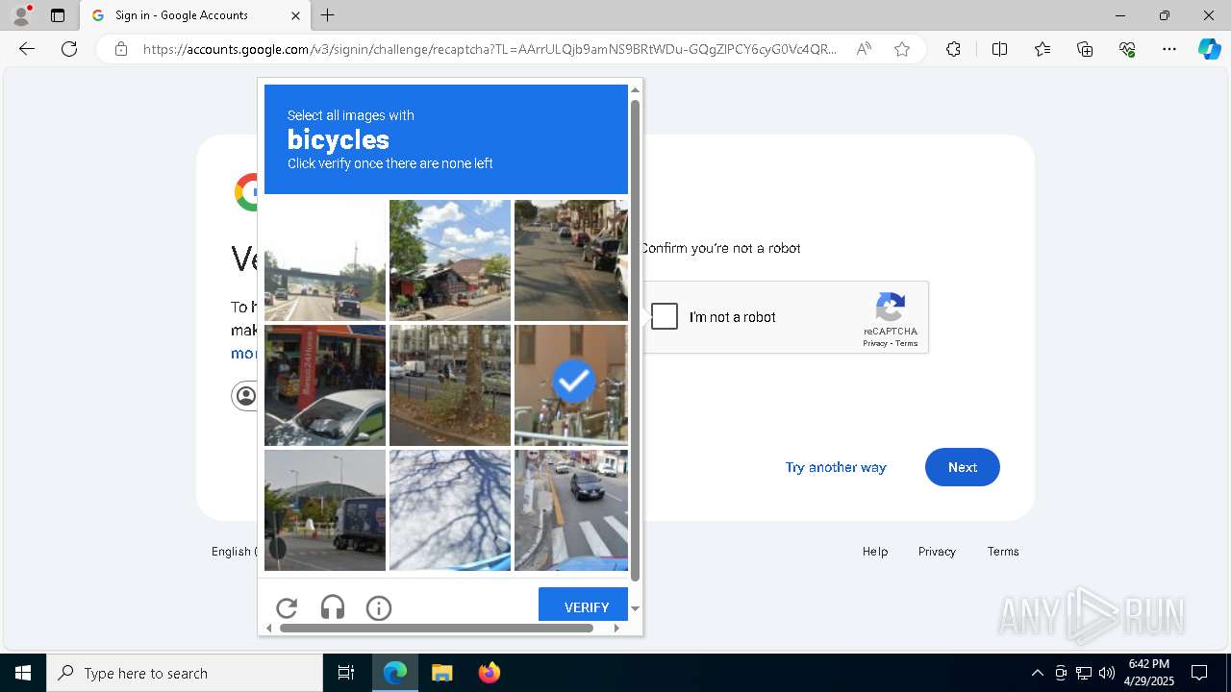Click the VERIFY button
This screenshot has width=1231, height=692.
(584, 606)
